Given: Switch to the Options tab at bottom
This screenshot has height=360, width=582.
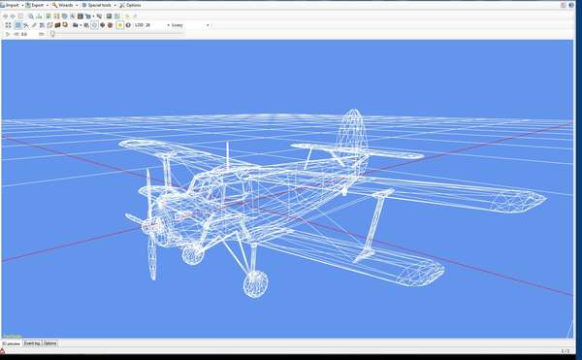Looking at the screenshot, I should pyautogui.click(x=49, y=344).
